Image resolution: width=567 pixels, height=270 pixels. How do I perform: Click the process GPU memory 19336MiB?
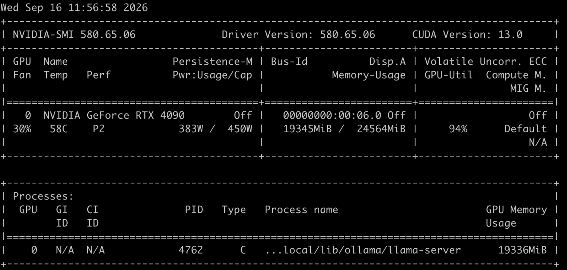[522, 250]
